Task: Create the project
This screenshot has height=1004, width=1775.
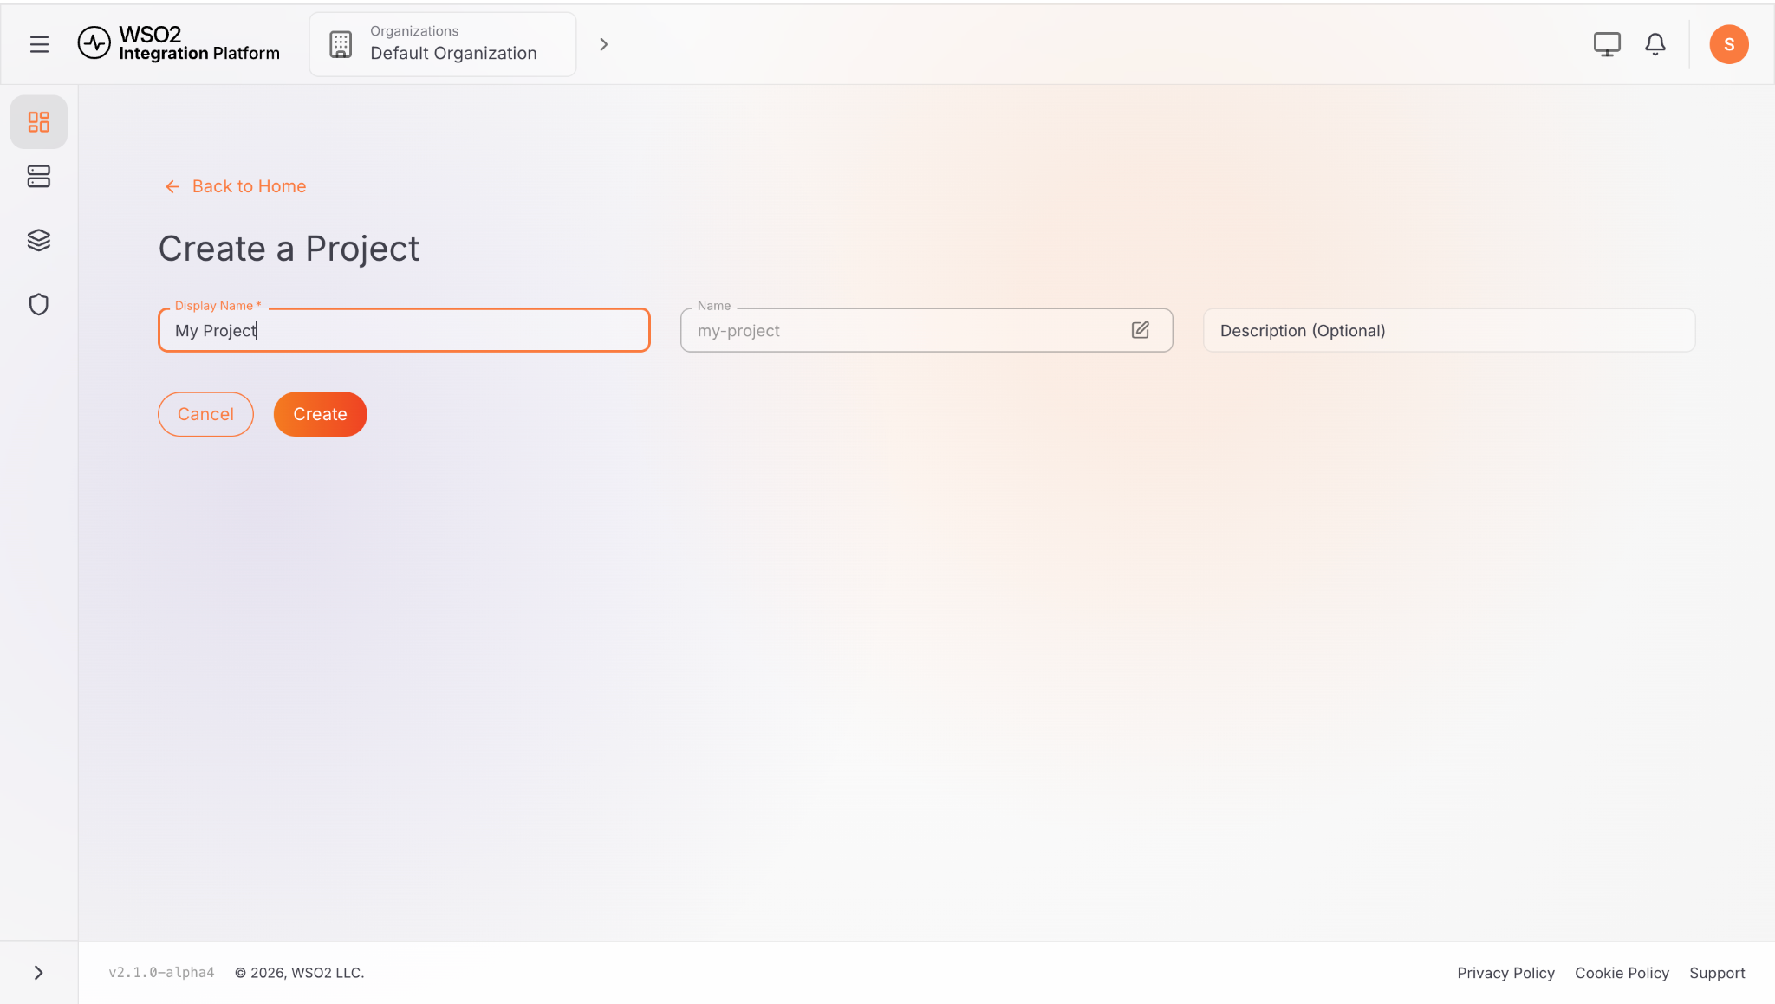Action: pyautogui.click(x=320, y=414)
